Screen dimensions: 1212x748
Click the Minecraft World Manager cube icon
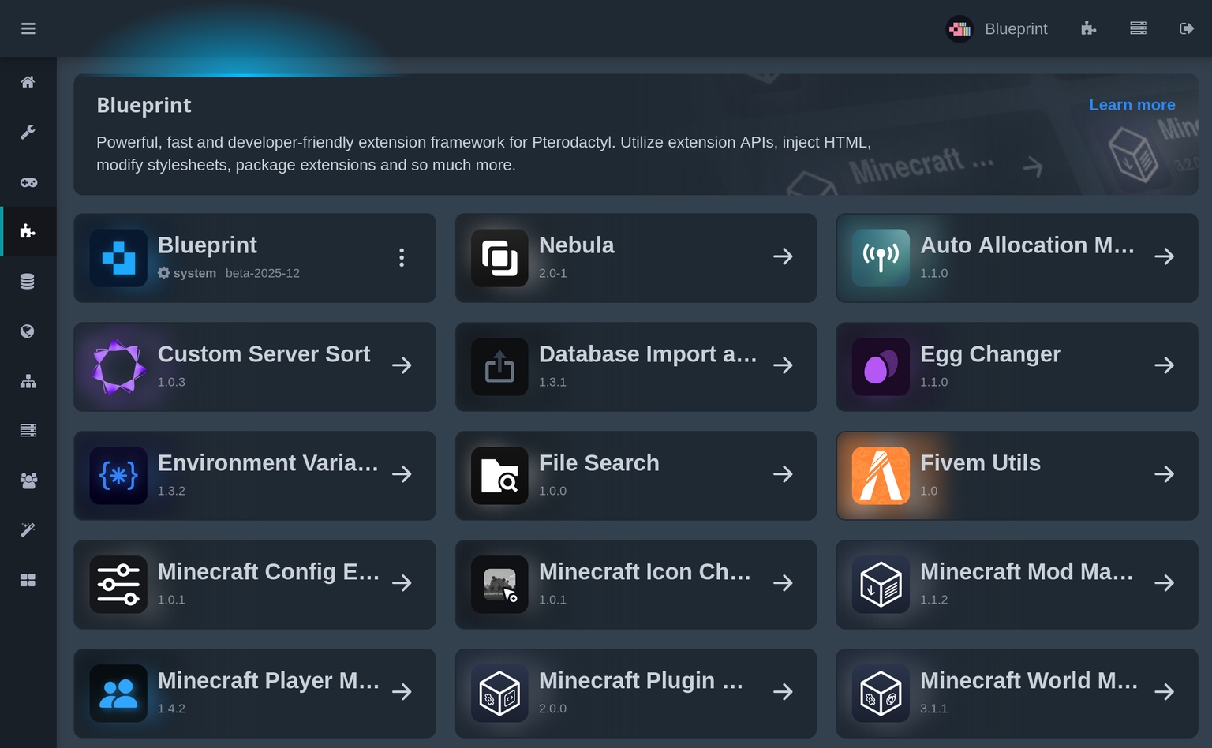(x=881, y=694)
